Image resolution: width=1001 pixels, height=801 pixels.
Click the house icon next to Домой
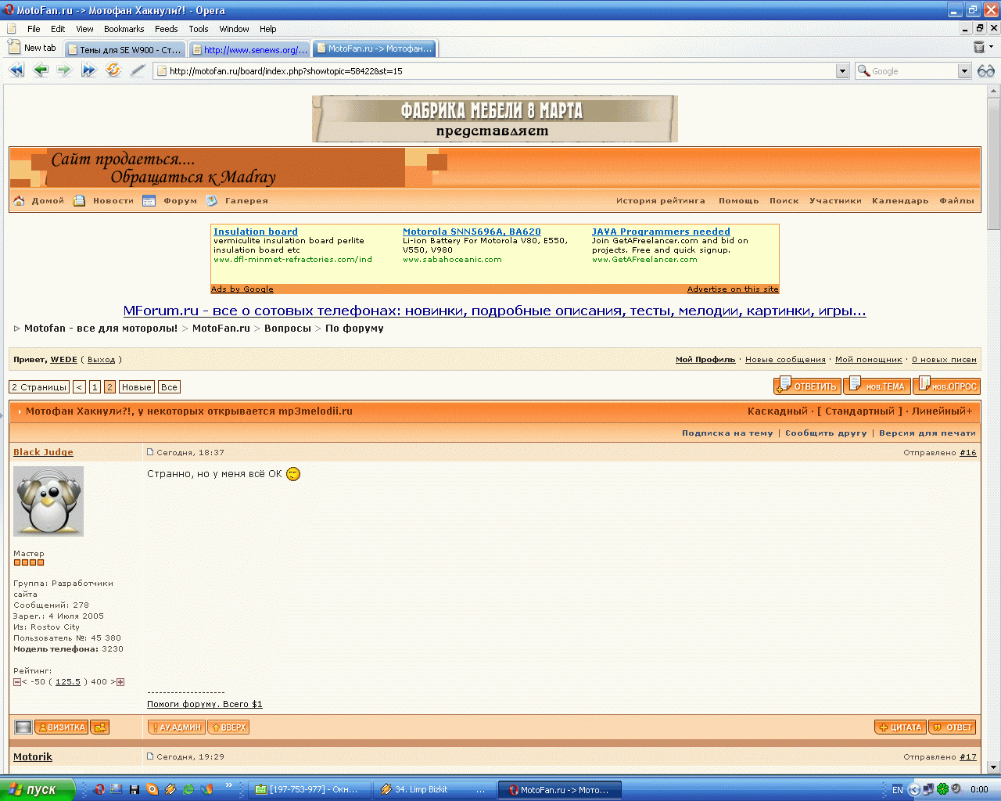[19, 201]
